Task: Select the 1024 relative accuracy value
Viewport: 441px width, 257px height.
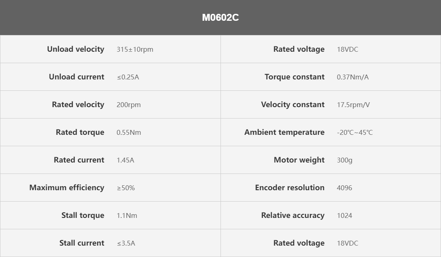Action: pyautogui.click(x=344, y=215)
